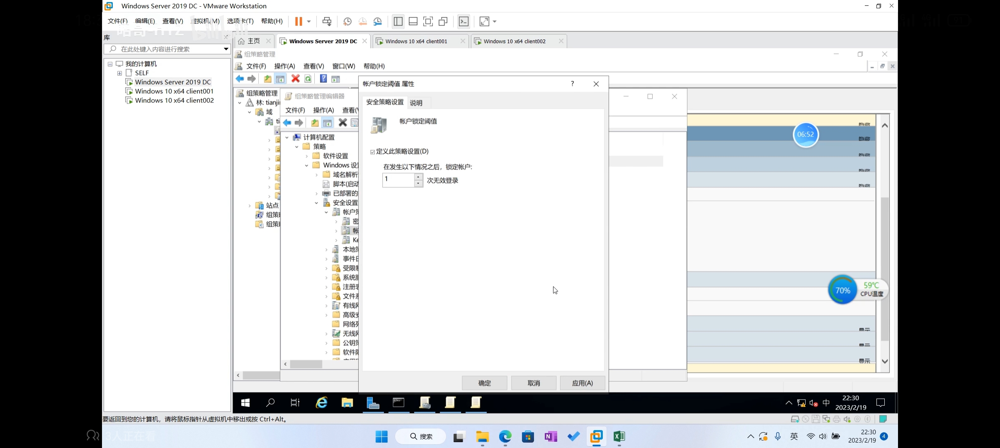This screenshot has height=448, width=1000.
Task: Open the VMware snapshot manager
Action: (377, 22)
